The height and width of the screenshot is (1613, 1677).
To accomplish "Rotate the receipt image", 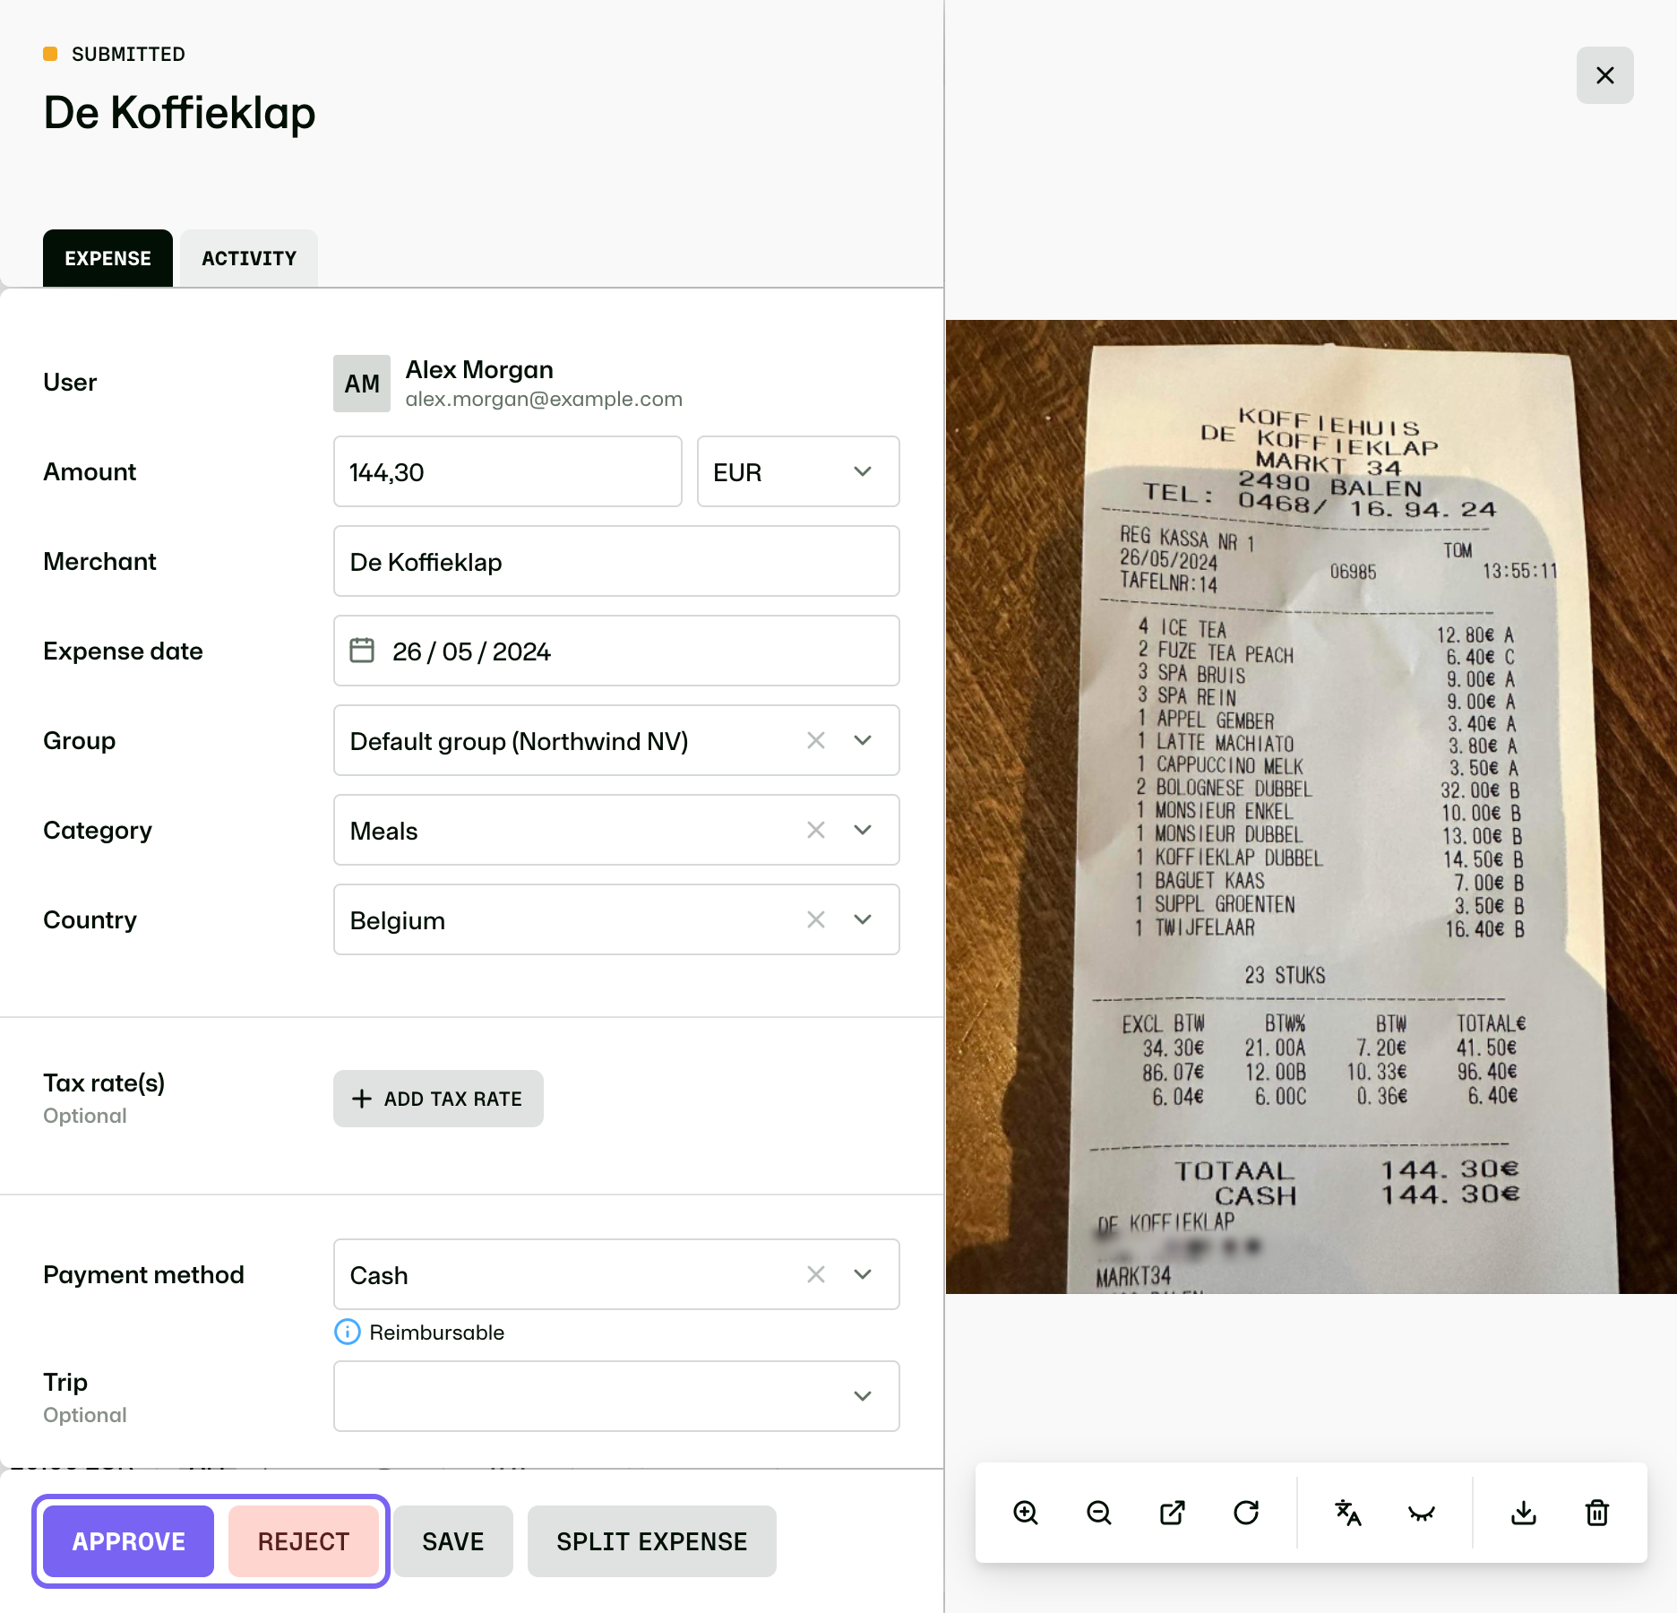I will 1246,1513.
